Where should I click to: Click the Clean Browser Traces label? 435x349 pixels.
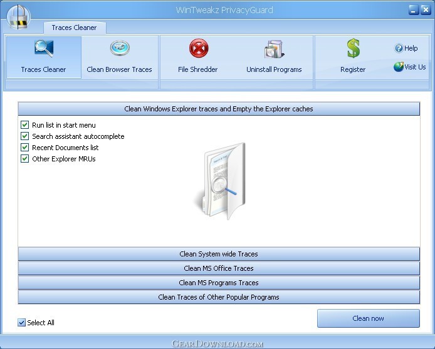click(119, 69)
